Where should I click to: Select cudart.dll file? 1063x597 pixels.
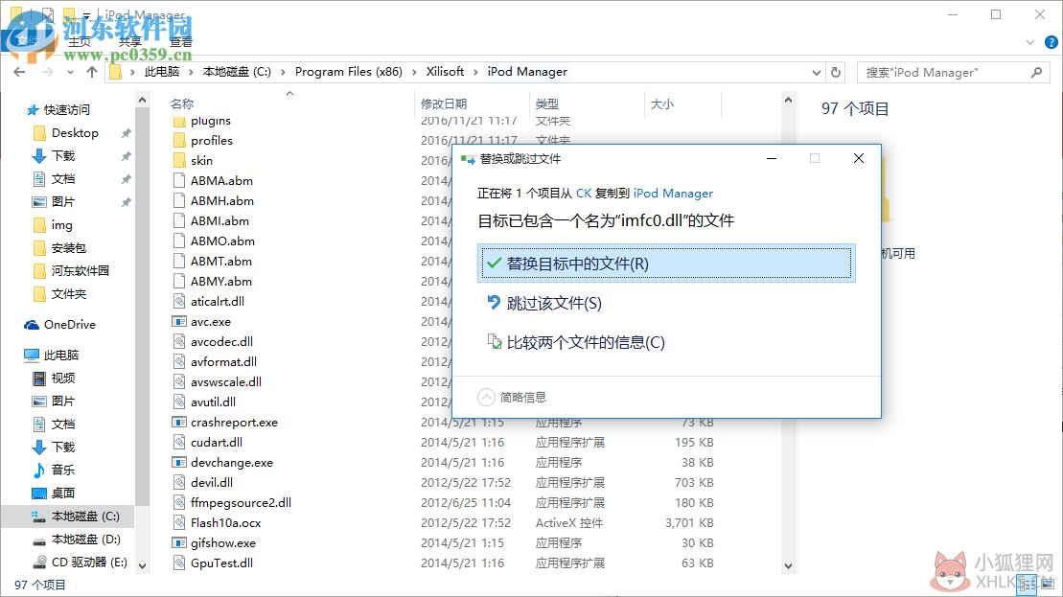(217, 442)
